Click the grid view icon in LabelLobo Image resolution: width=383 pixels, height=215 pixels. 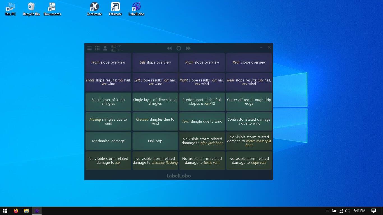click(x=97, y=48)
